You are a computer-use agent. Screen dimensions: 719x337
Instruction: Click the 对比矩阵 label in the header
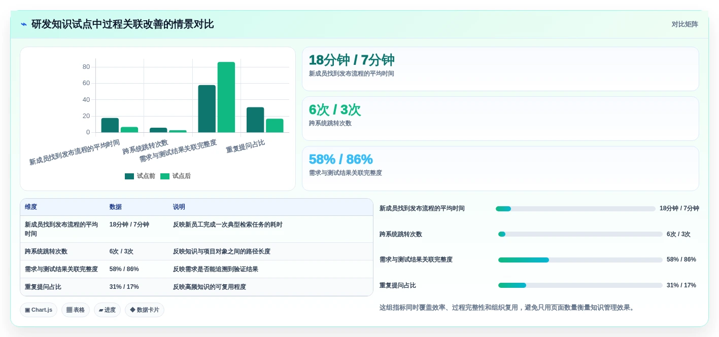pyautogui.click(x=684, y=24)
